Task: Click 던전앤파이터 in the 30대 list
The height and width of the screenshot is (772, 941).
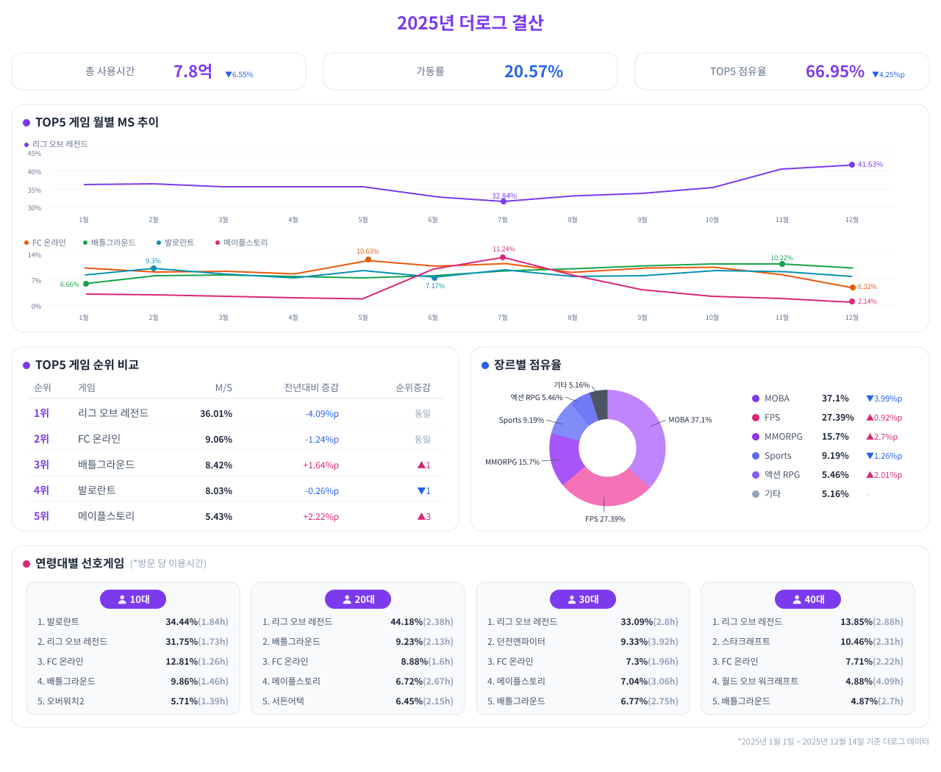Action: coord(520,641)
